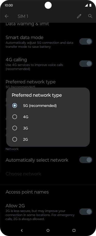The image size is (96, 236).
Task: Toggle Automatically select network switch
Action: pos(86,160)
